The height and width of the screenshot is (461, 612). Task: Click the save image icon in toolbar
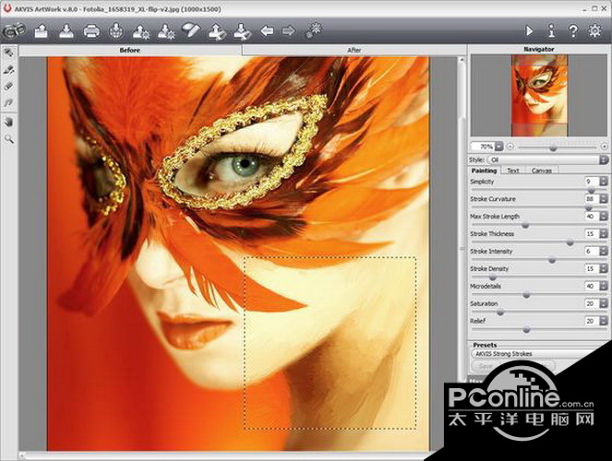(66, 31)
